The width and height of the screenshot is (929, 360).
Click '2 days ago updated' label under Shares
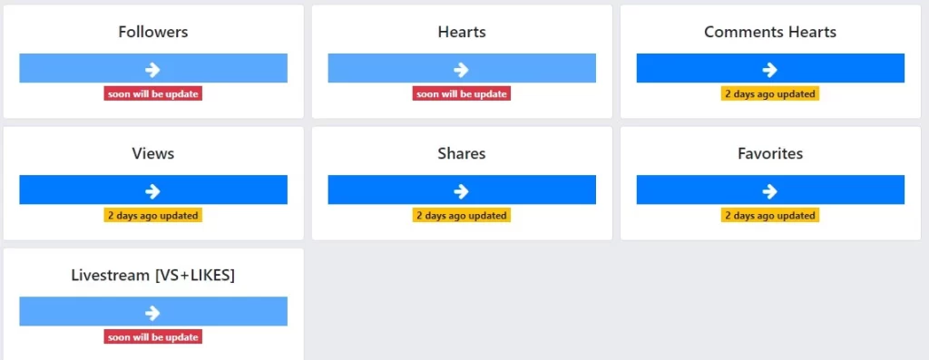tap(462, 216)
